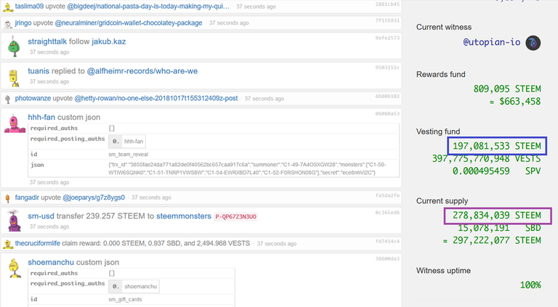
Task: Click shoemanchu empty required_auths bracket
Action: pyautogui.click(x=112, y=273)
